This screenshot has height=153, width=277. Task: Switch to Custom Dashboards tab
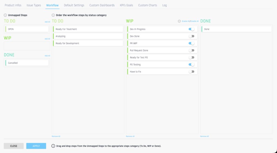[x=102, y=5]
